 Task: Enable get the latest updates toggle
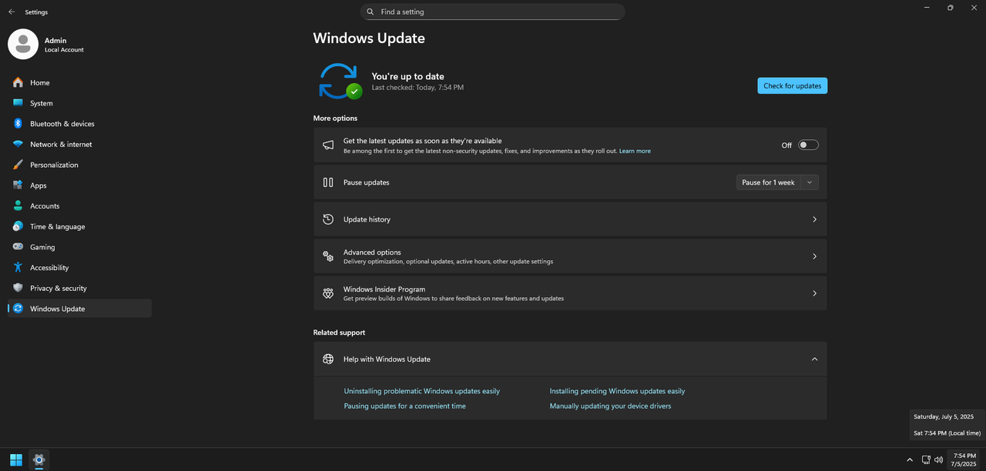pos(808,145)
